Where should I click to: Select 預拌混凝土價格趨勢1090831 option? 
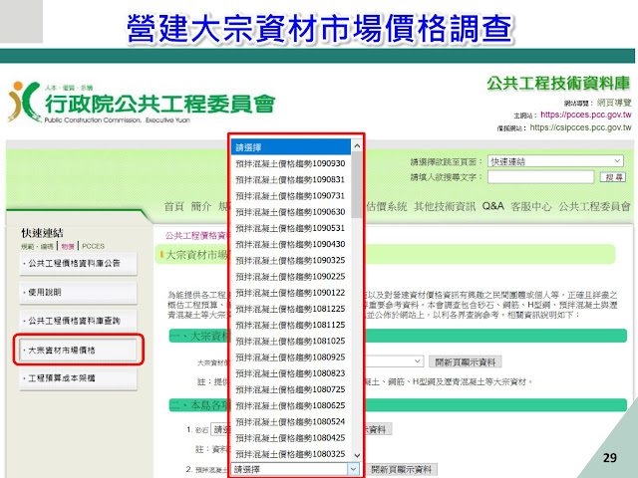coord(290,179)
